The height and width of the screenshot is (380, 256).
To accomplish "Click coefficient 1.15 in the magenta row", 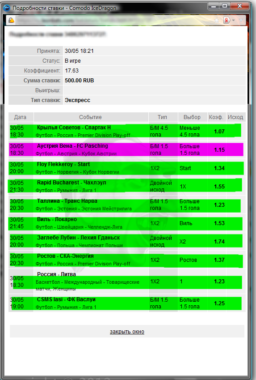I will tap(219, 150).
